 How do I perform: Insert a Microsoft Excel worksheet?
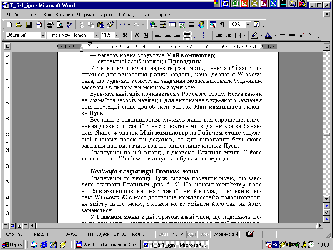[x=182, y=25]
